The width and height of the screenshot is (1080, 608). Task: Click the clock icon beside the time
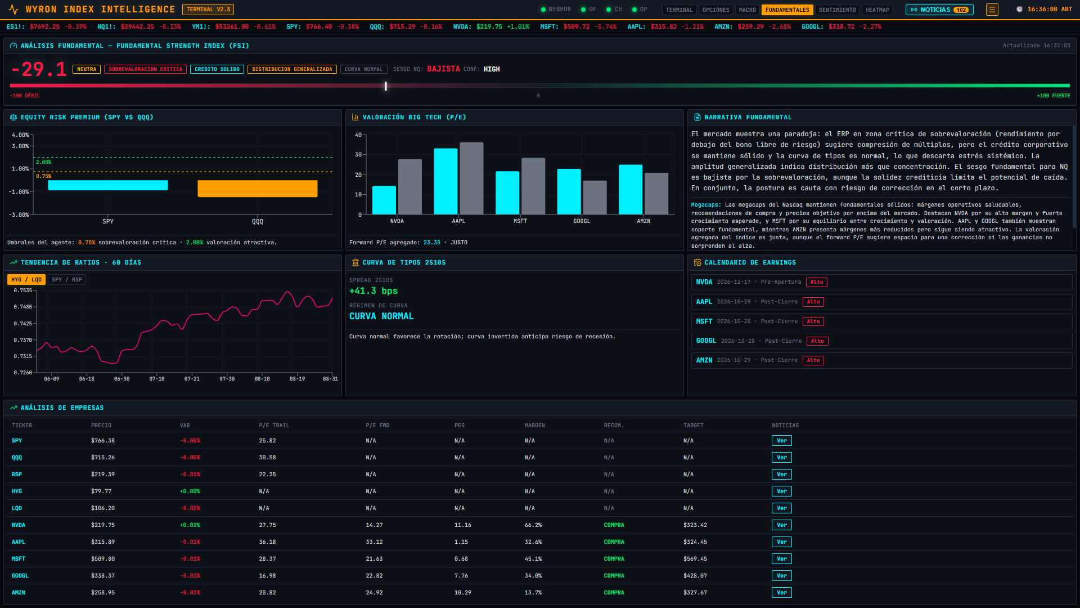pos(1019,10)
